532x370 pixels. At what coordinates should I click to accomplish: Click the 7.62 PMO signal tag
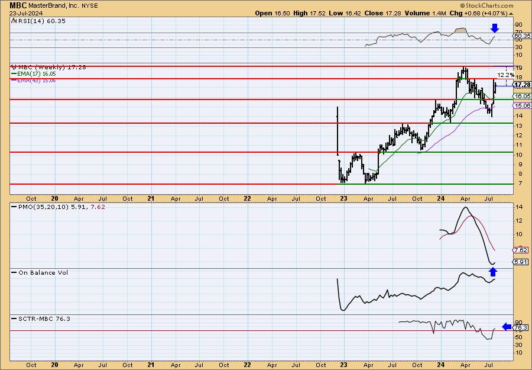coord(521,250)
